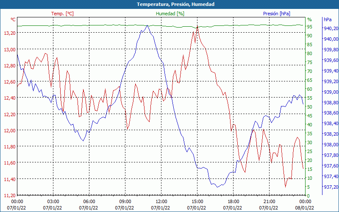Viewport: 339px width, 212px height.
Task: Click the hPa unit label on pressure axis
Action: (x=328, y=20)
